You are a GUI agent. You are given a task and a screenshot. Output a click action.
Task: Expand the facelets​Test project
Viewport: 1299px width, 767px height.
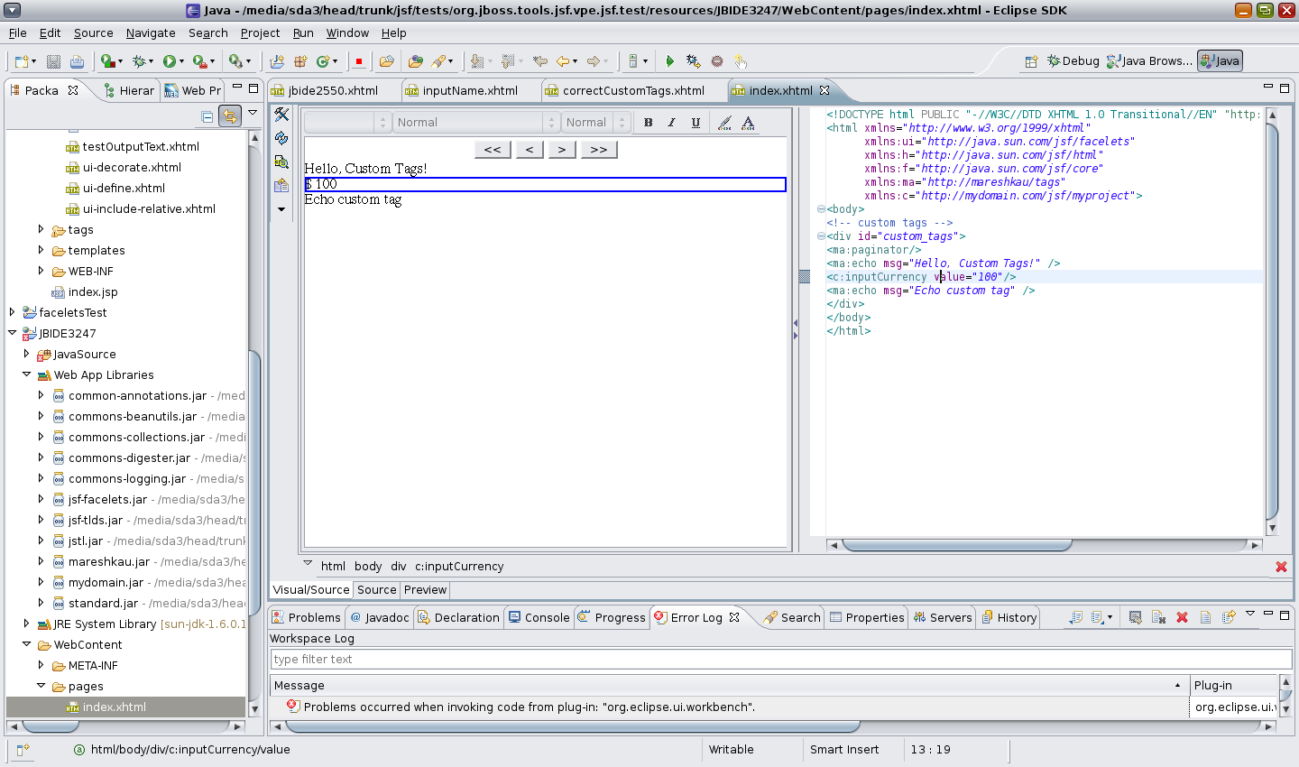12,312
